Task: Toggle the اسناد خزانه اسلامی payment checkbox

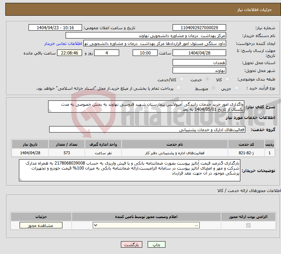Action: coord(179,88)
